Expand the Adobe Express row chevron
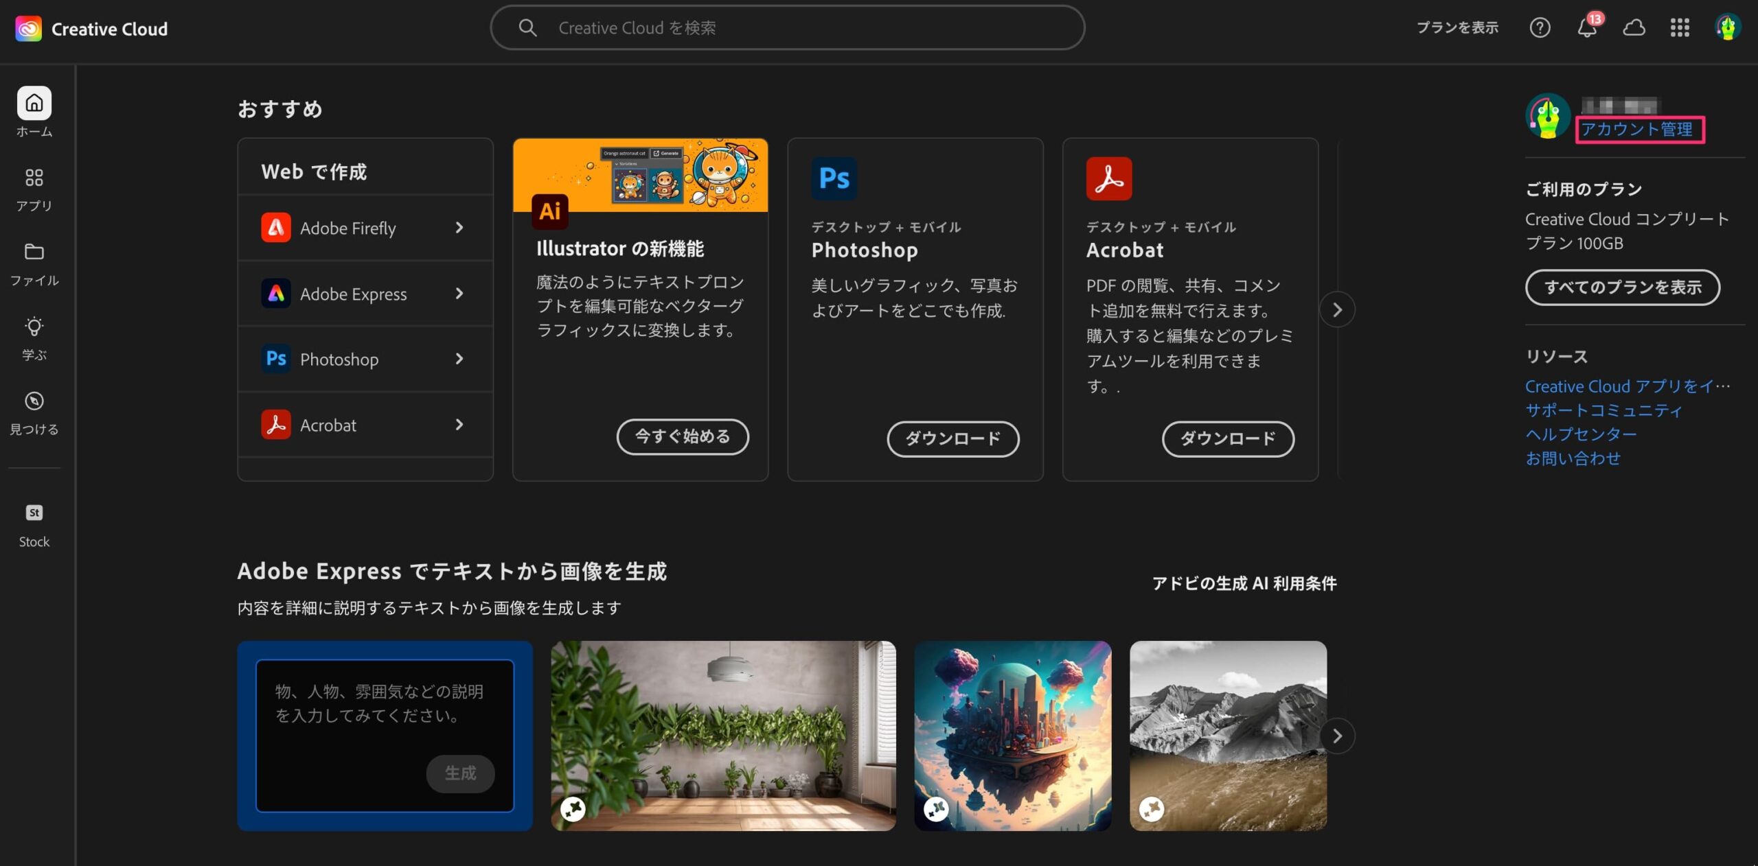This screenshot has width=1758, height=866. point(459,294)
